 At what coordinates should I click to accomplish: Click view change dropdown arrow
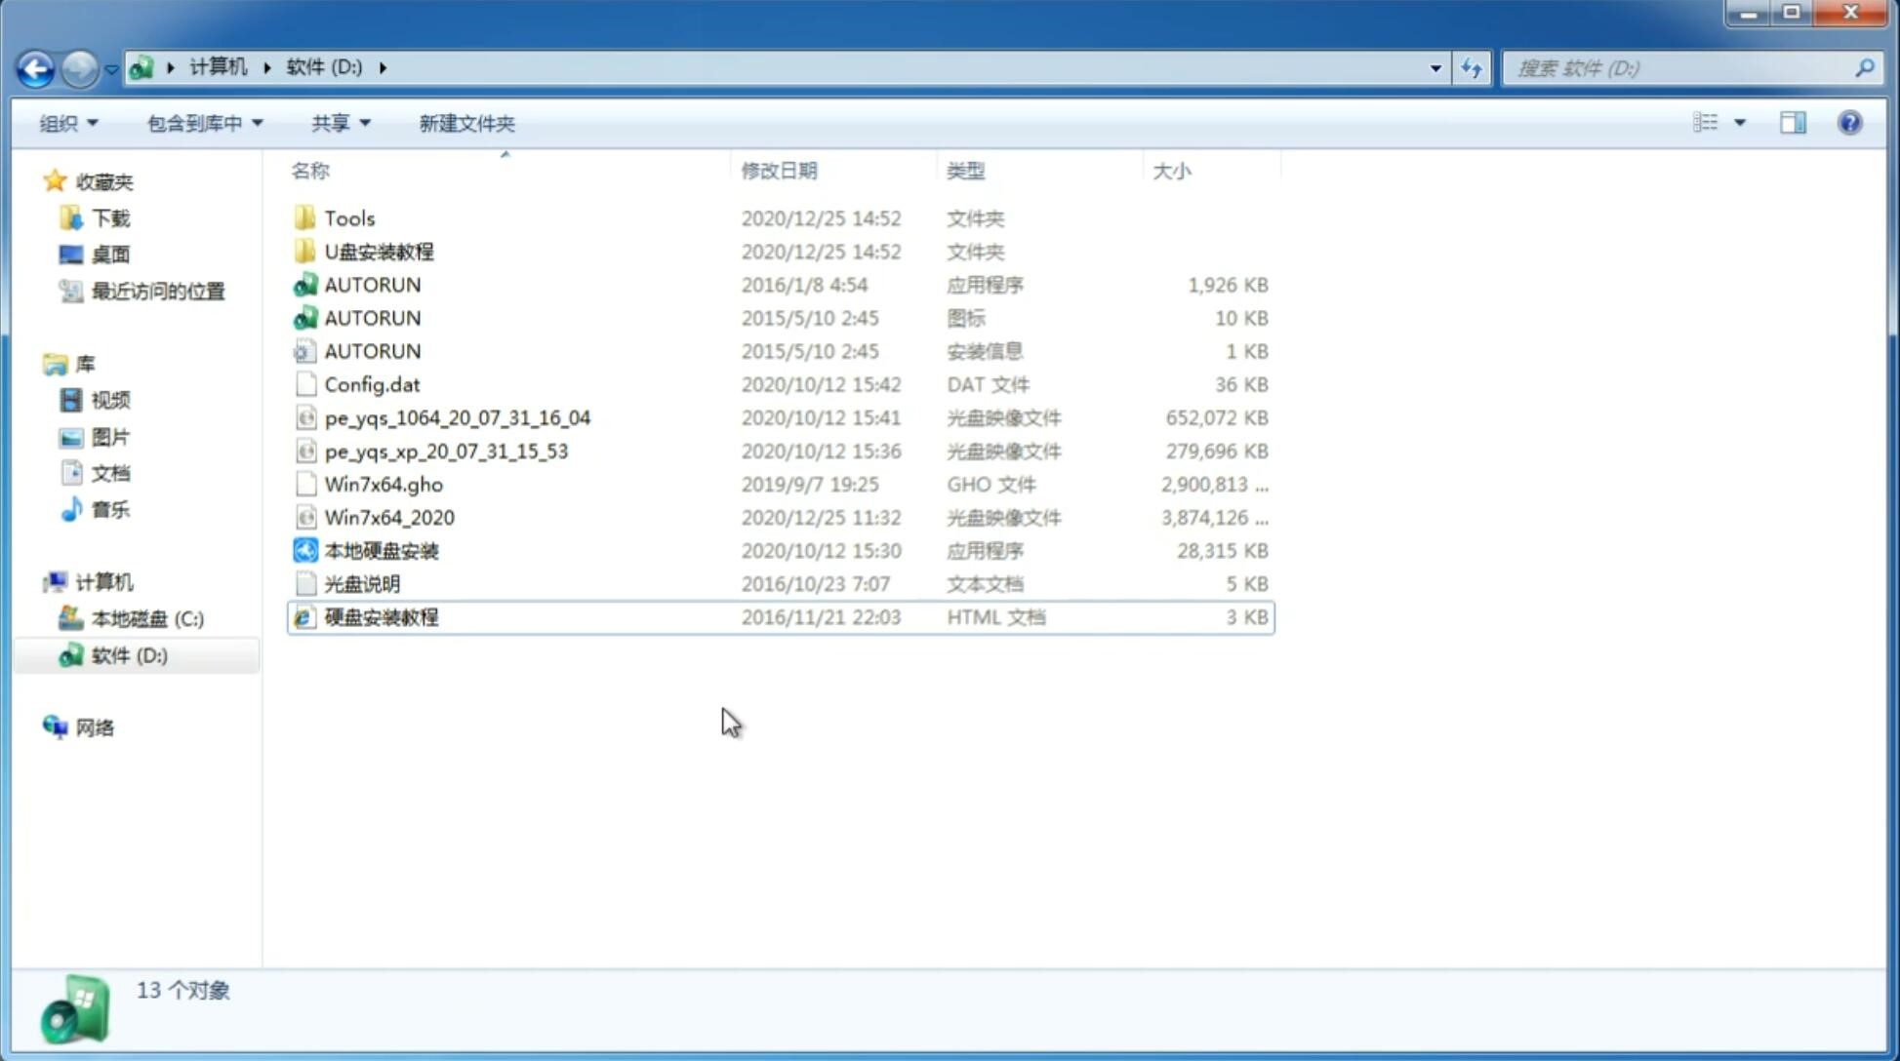[x=1740, y=121]
